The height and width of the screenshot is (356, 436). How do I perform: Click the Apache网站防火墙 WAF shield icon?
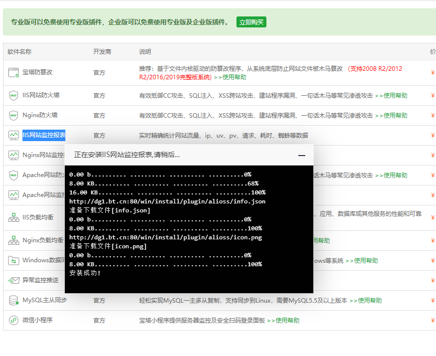13,176
